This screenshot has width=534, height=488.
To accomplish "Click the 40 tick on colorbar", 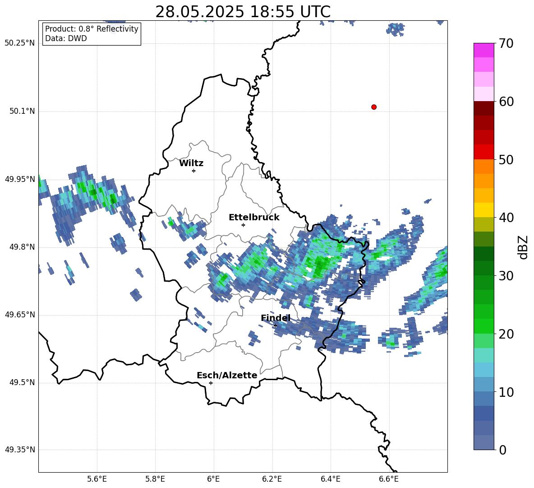I will 506,218.
